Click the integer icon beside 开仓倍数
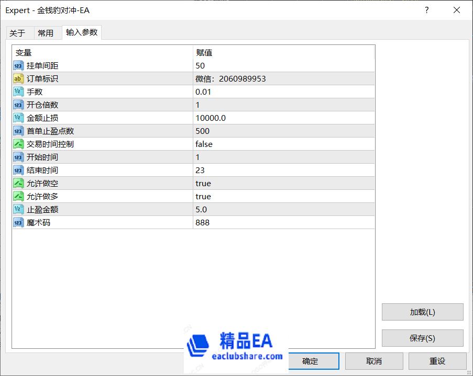473x376 pixels. point(18,105)
